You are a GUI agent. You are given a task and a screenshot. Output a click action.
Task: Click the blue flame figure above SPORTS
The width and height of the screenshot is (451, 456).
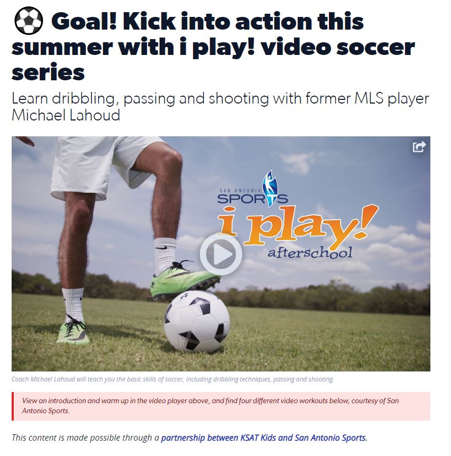coord(269,188)
